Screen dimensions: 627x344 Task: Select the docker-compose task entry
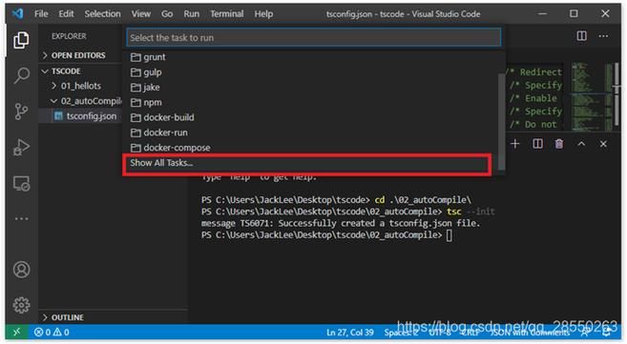[x=310, y=148]
